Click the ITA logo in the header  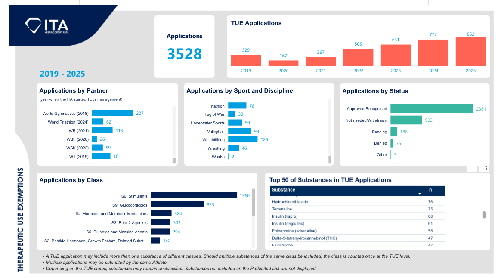[47, 26]
